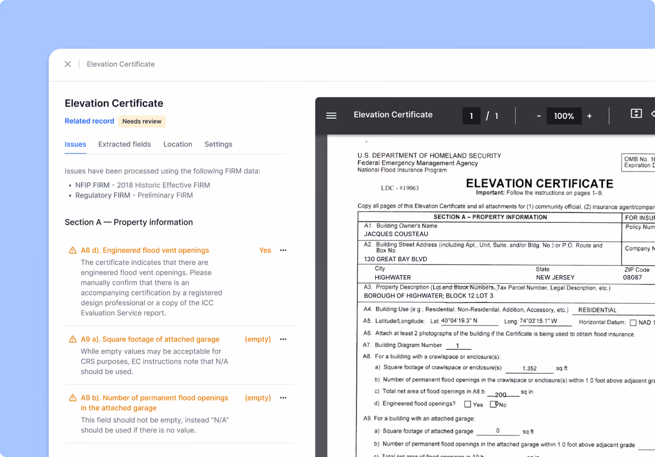
Task: Click crawlspace square footage value 1,352
Action: pos(530,369)
